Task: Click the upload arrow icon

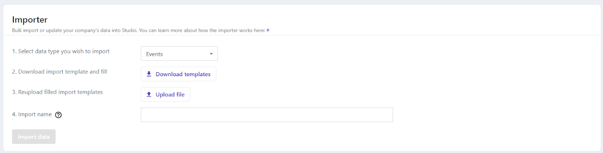Action: [x=149, y=94]
